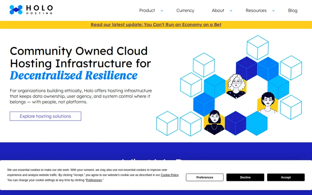Viewport: 312px width, 195px height.
Task: Open the latest update banner link
Action: click(156, 25)
